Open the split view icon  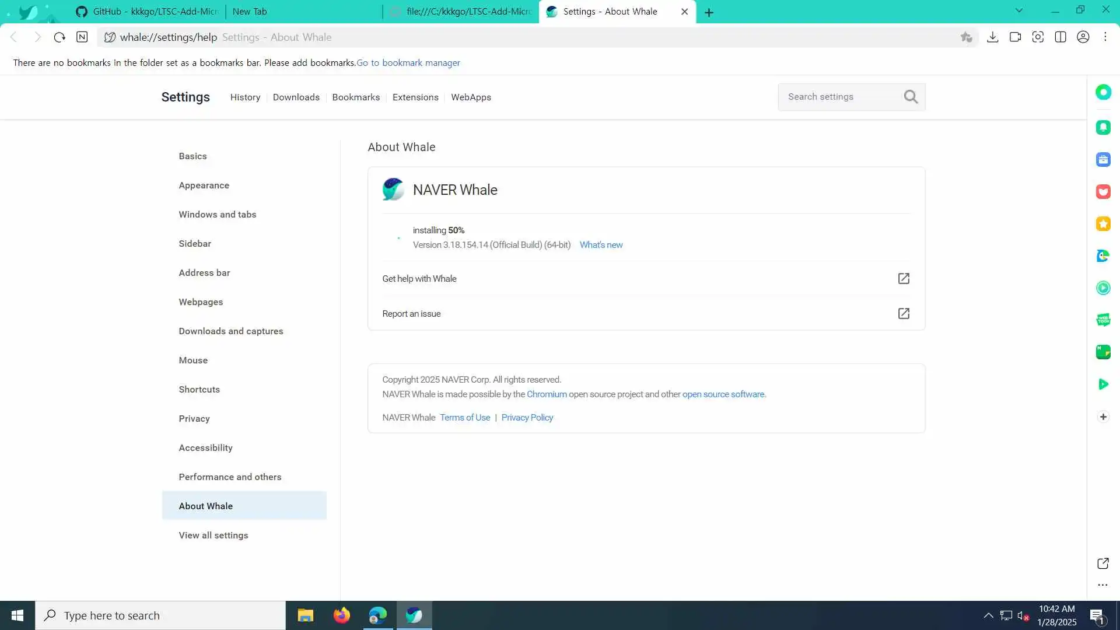click(1060, 37)
